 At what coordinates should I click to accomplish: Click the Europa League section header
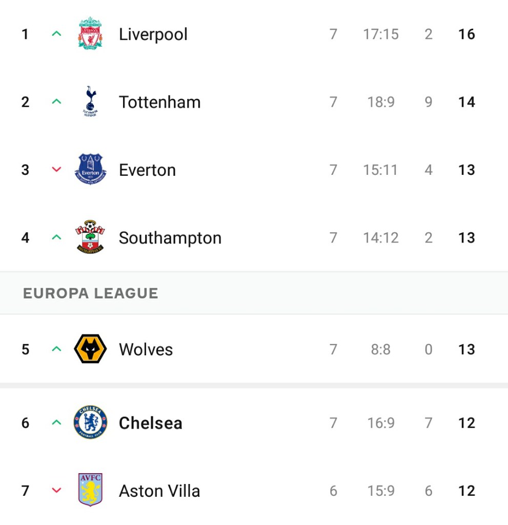[91, 293]
